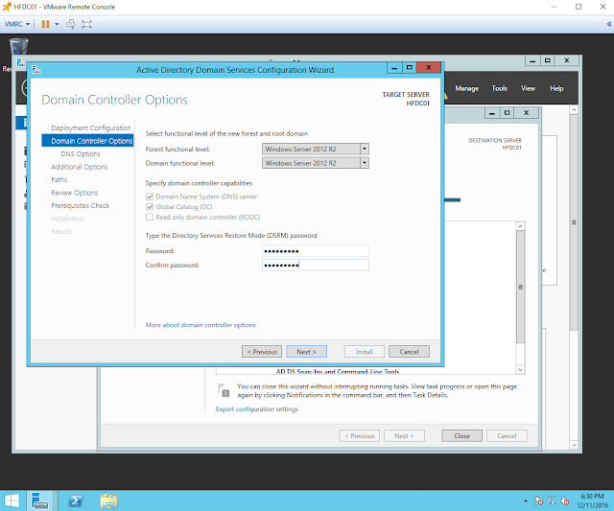This screenshot has width=614, height=511.
Task: Click the DSRM Password field
Action: 316,251
